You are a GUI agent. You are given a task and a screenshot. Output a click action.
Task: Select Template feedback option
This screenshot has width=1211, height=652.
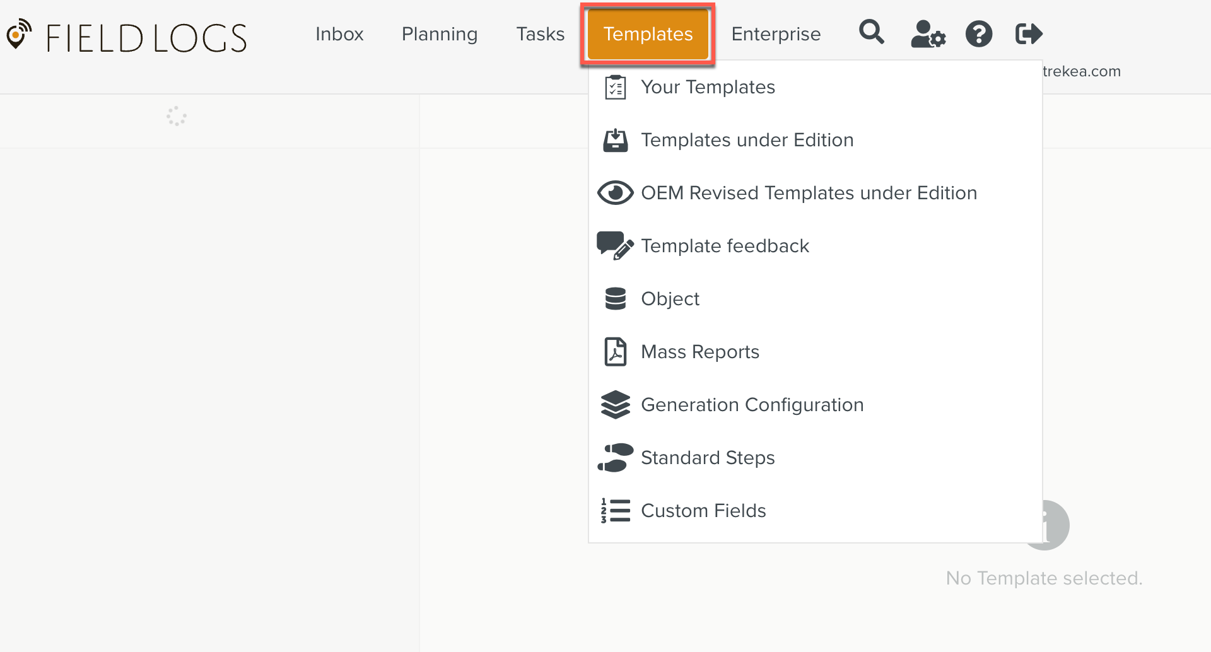coord(815,246)
